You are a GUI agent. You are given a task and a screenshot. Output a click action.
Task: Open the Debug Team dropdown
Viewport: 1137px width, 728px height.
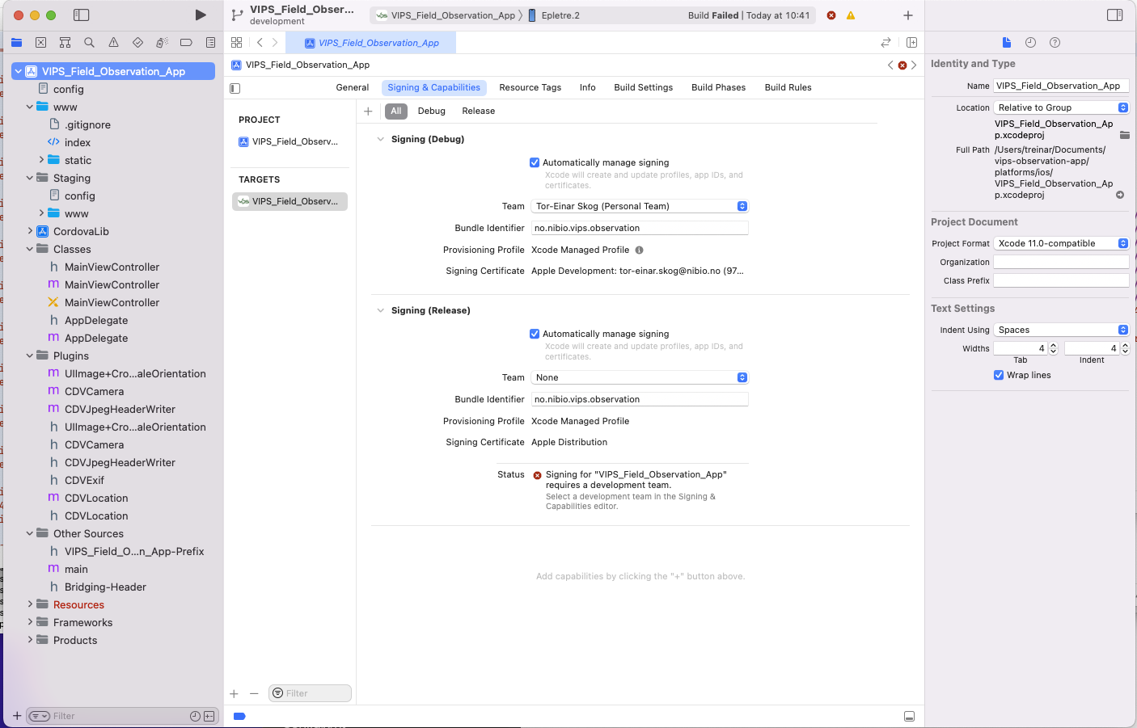coord(639,206)
